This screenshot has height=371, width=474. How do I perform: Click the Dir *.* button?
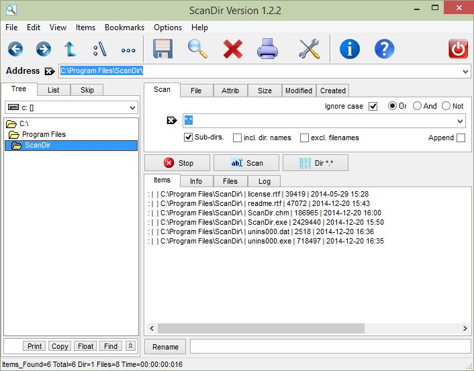click(316, 163)
